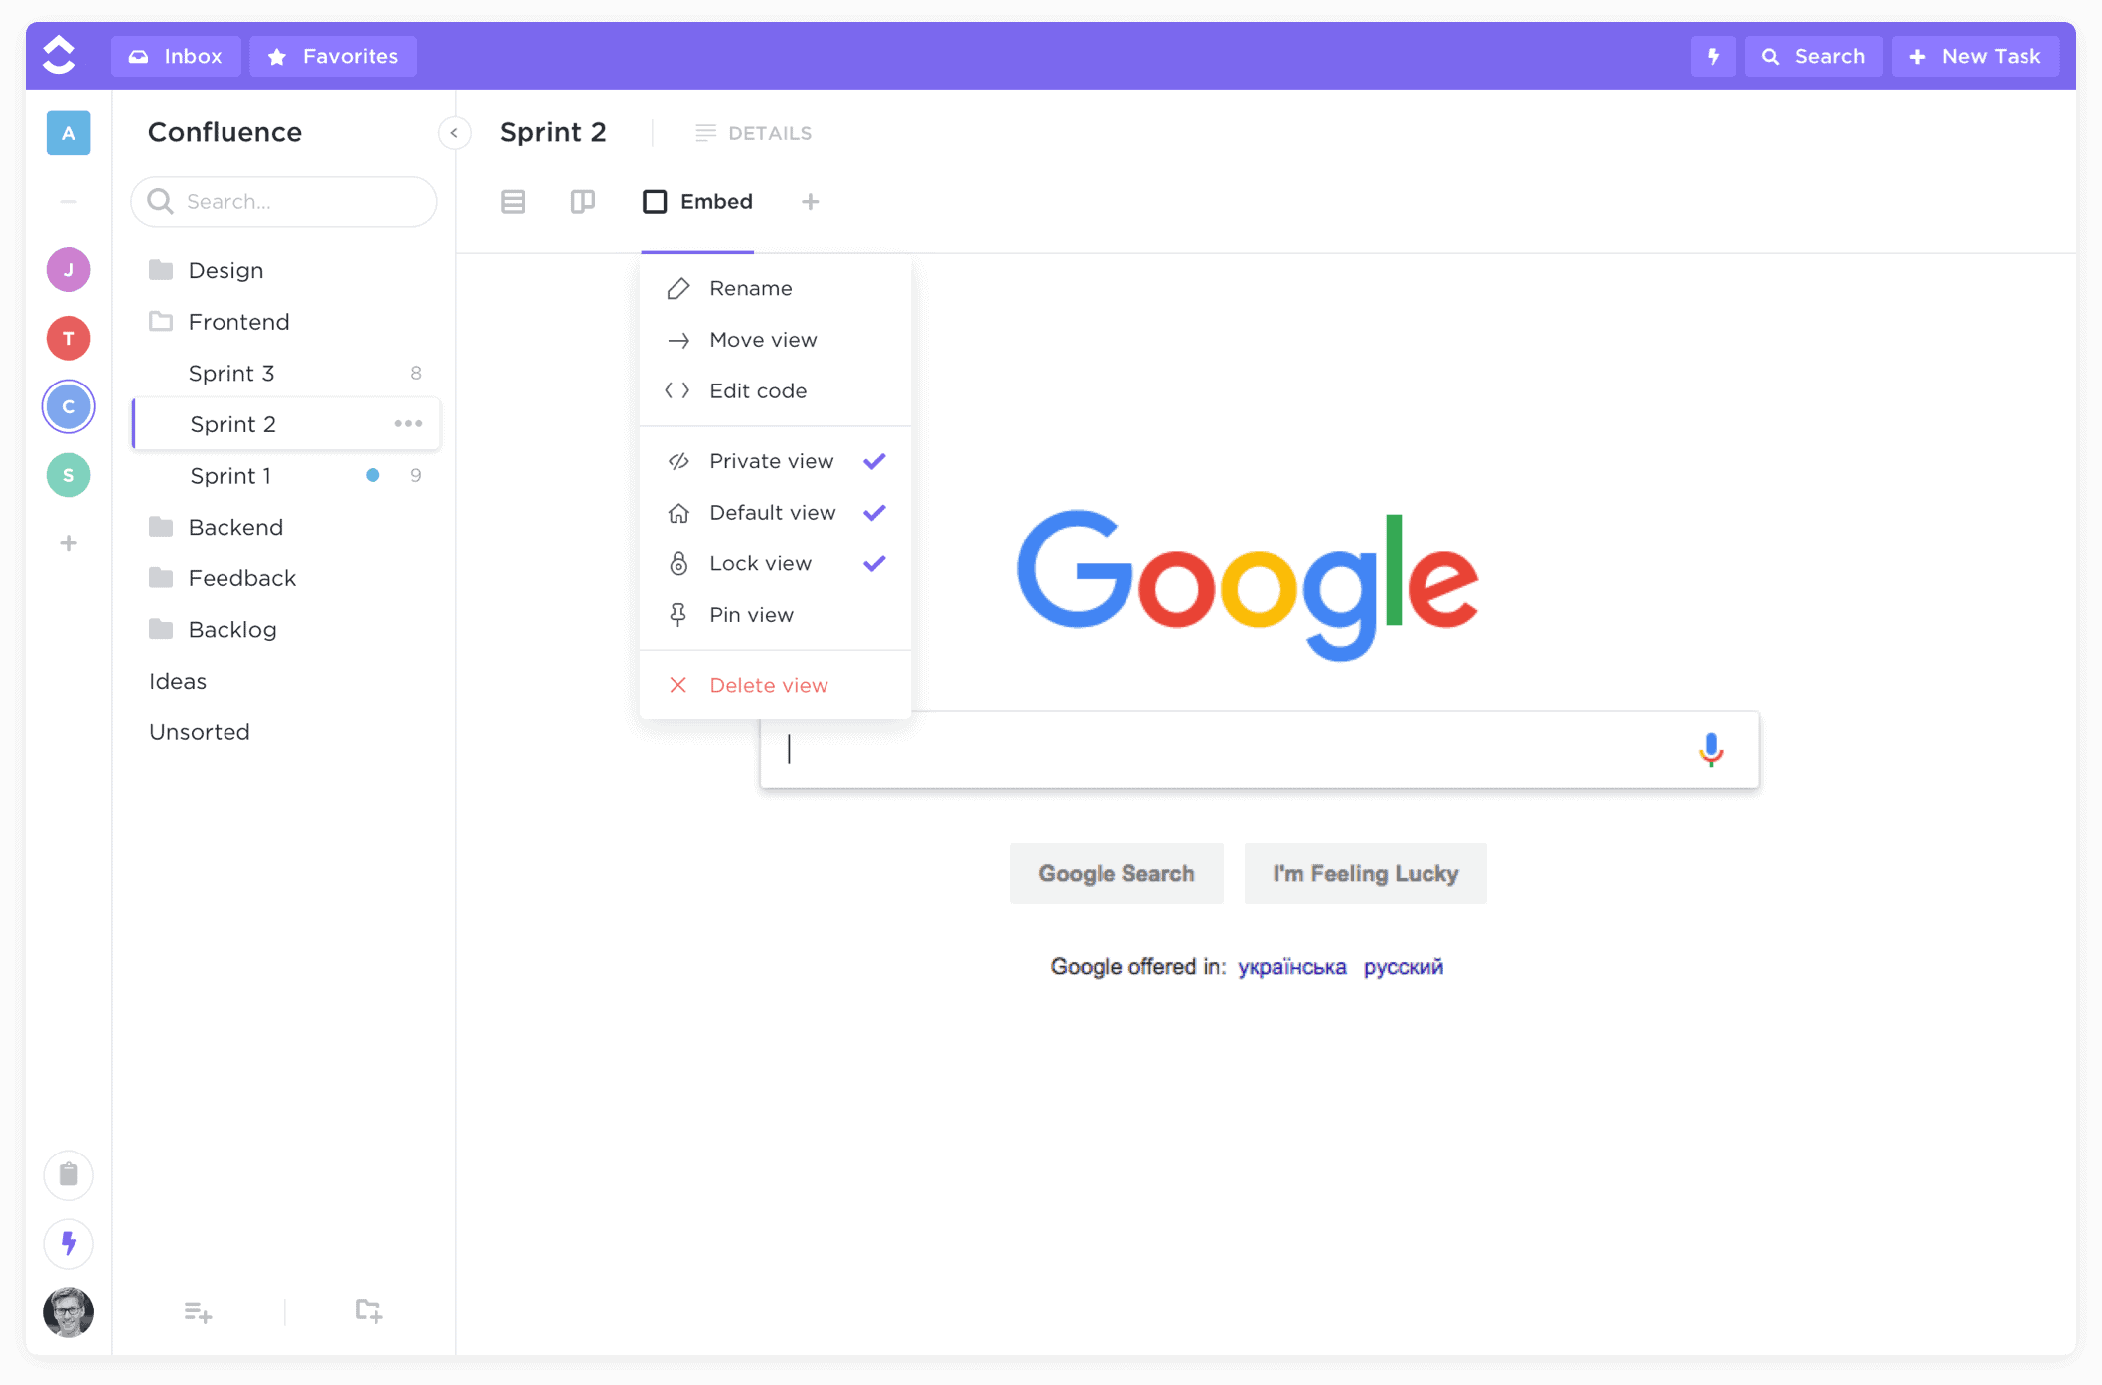Add a new view with plus icon

(810, 202)
